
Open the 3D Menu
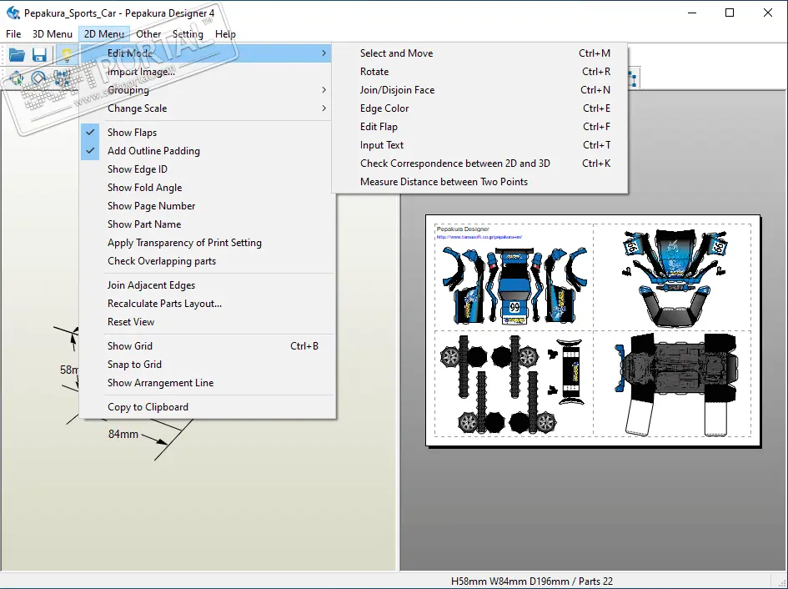(53, 33)
